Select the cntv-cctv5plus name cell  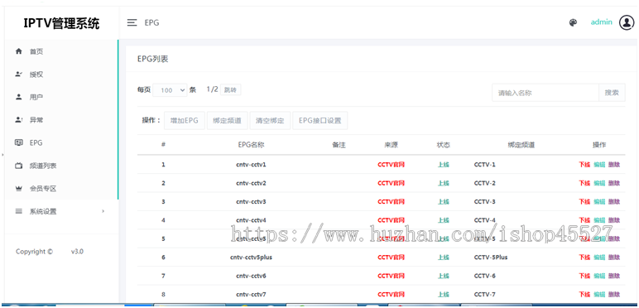tap(251, 257)
